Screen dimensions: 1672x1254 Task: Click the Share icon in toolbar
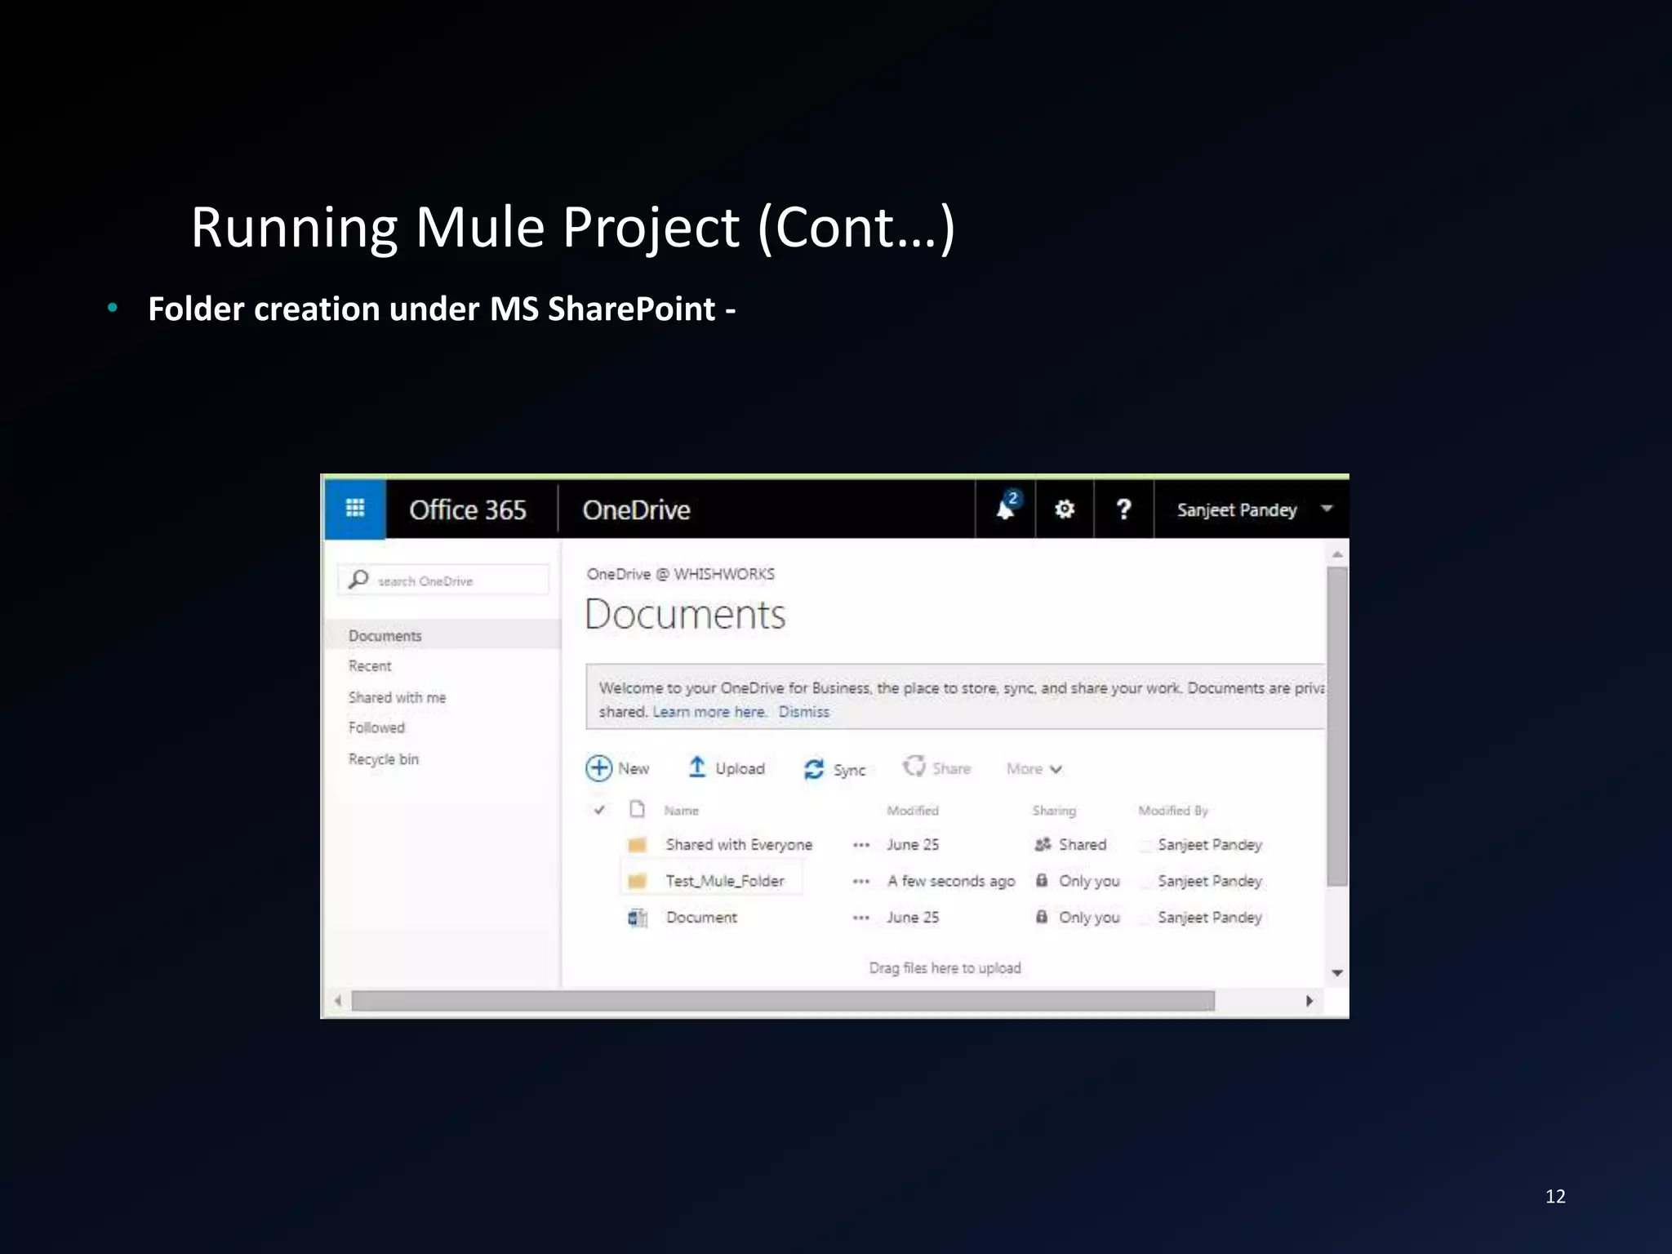(914, 767)
